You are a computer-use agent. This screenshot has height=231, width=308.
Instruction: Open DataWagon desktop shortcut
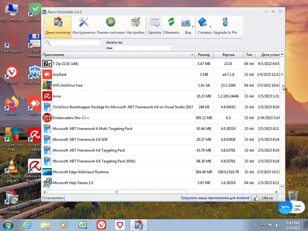(12, 44)
